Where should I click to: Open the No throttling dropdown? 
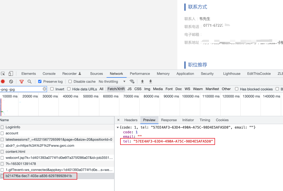point(112,82)
